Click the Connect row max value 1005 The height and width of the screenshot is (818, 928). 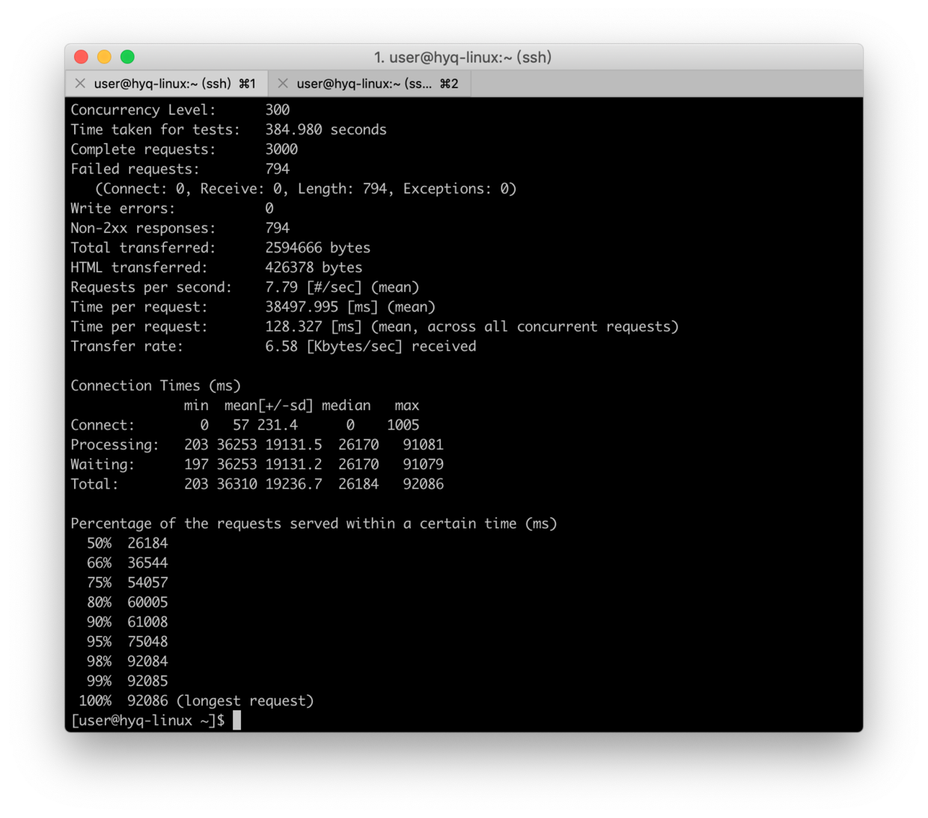(x=403, y=425)
